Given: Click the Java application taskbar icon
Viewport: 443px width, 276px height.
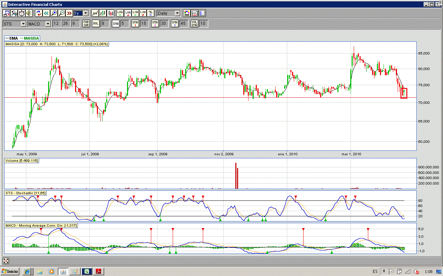Looking at the screenshot, I should tap(63, 271).
